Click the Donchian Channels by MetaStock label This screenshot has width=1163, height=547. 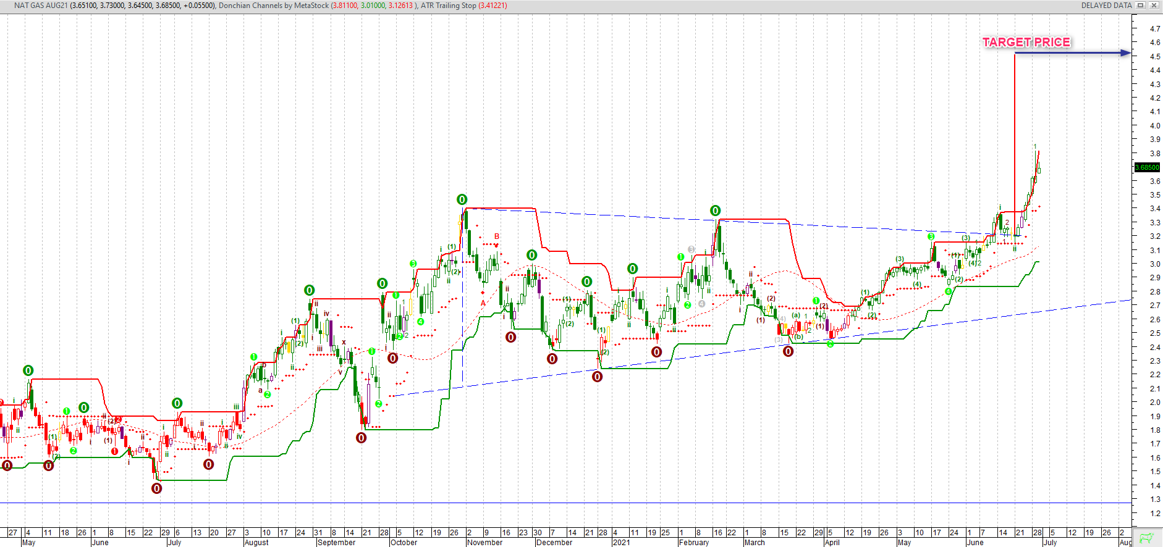click(x=274, y=6)
